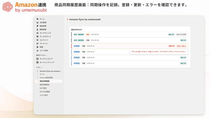The height and width of the screenshot is (118, 210).
Task: Click the ディスカウント badge icon
Action: point(37,36)
